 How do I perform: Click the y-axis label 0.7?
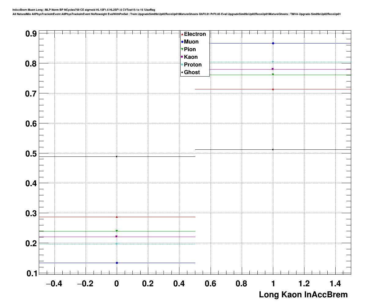(x=31, y=94)
